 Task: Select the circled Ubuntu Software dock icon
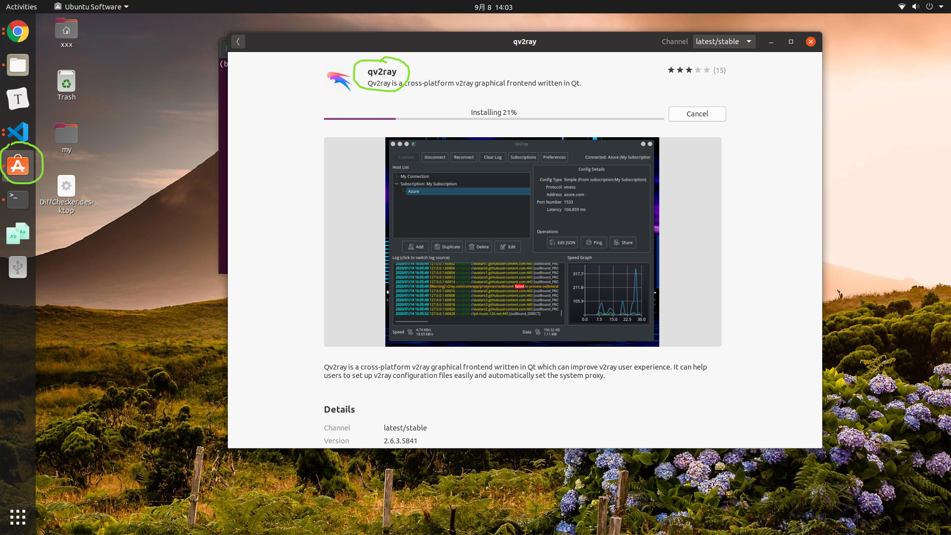[x=17, y=165]
